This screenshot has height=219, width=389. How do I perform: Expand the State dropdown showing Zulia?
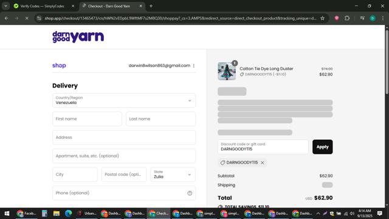point(173,175)
